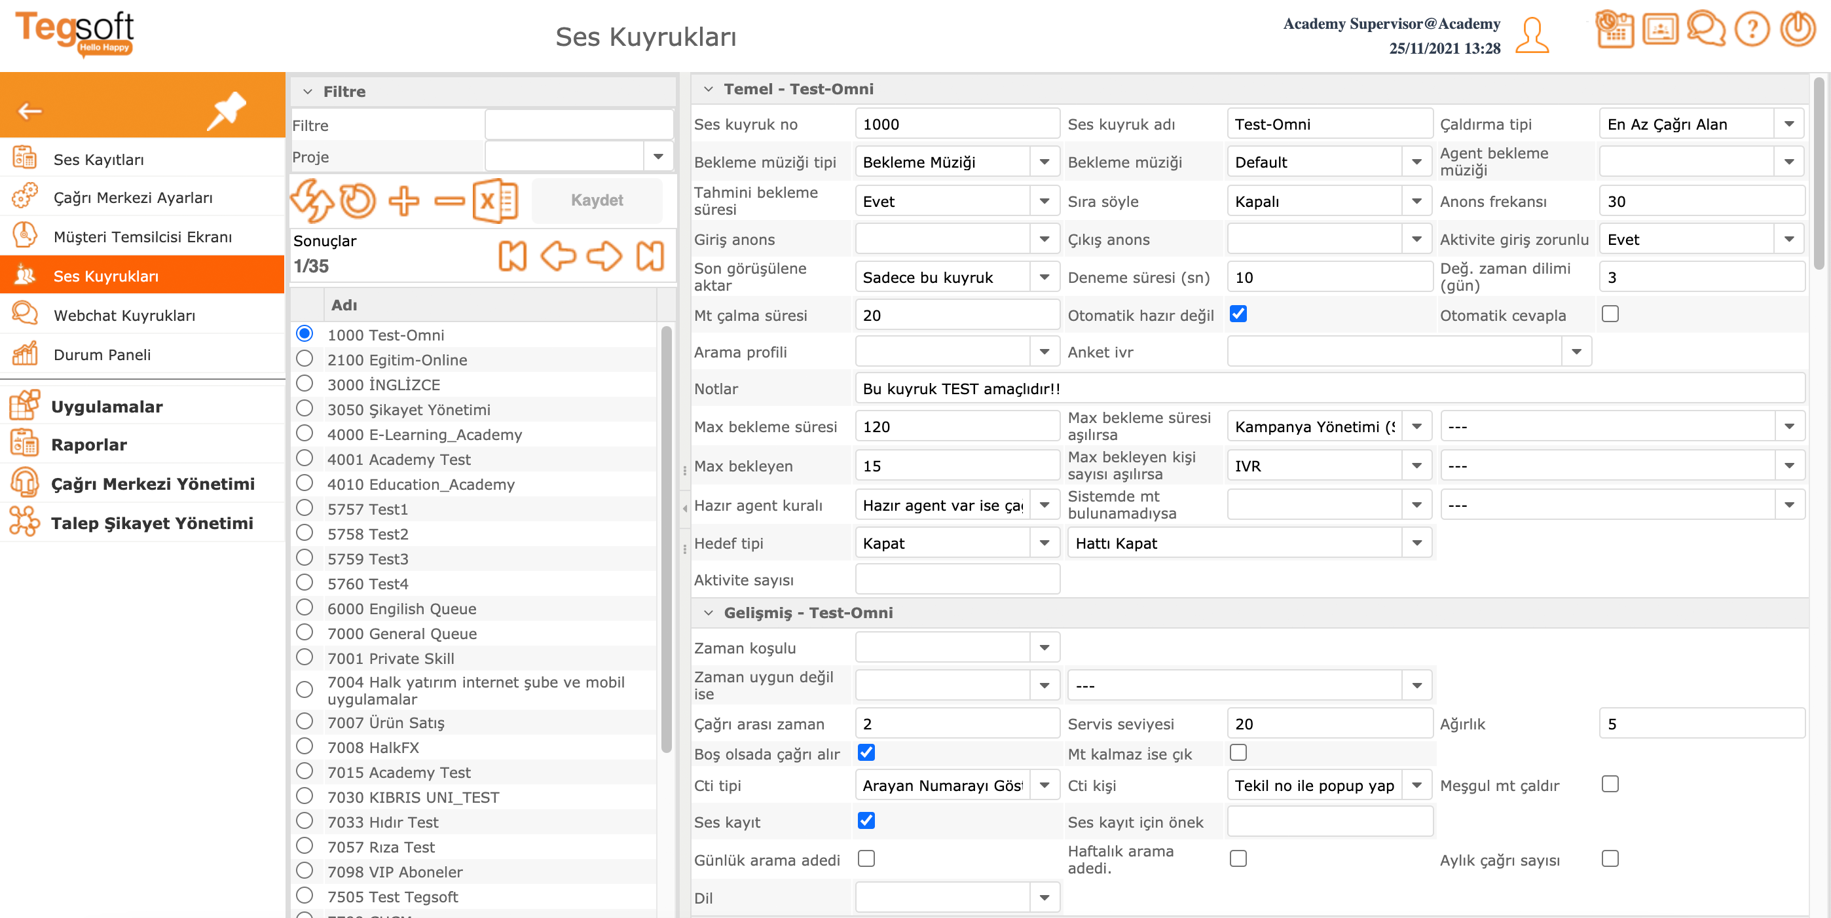Add a new voice queue with plus icon
This screenshot has width=1831, height=918.
[x=404, y=201]
